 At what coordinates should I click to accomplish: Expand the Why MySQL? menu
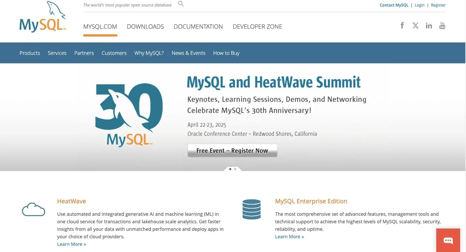[149, 53]
